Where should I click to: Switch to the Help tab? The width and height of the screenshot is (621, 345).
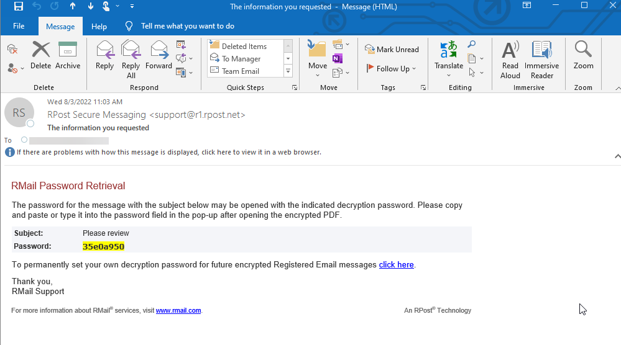[x=99, y=27]
